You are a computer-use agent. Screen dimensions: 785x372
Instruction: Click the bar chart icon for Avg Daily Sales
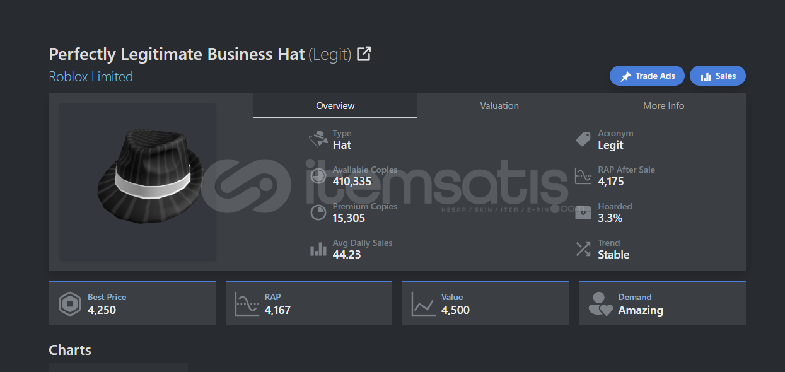(318, 249)
